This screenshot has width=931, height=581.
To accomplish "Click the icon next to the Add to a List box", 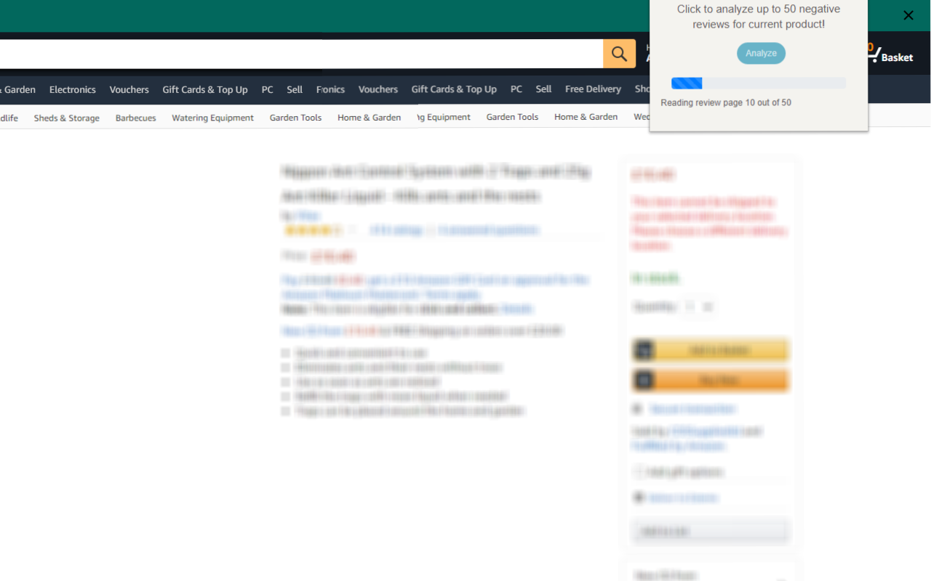I will [639, 497].
